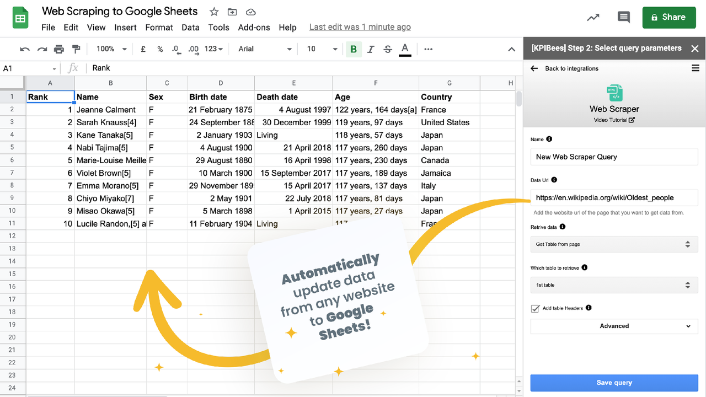Open the zoom level dropdown
Screen dimensions: 706x397
111,49
